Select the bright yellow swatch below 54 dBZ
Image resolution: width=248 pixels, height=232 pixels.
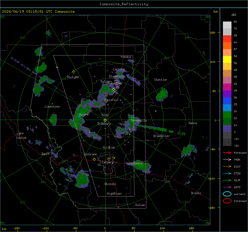coord(227,59)
